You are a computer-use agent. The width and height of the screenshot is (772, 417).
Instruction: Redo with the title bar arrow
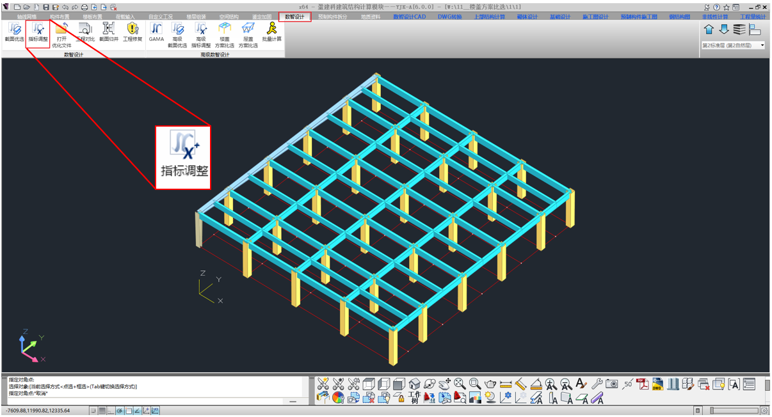pos(75,7)
